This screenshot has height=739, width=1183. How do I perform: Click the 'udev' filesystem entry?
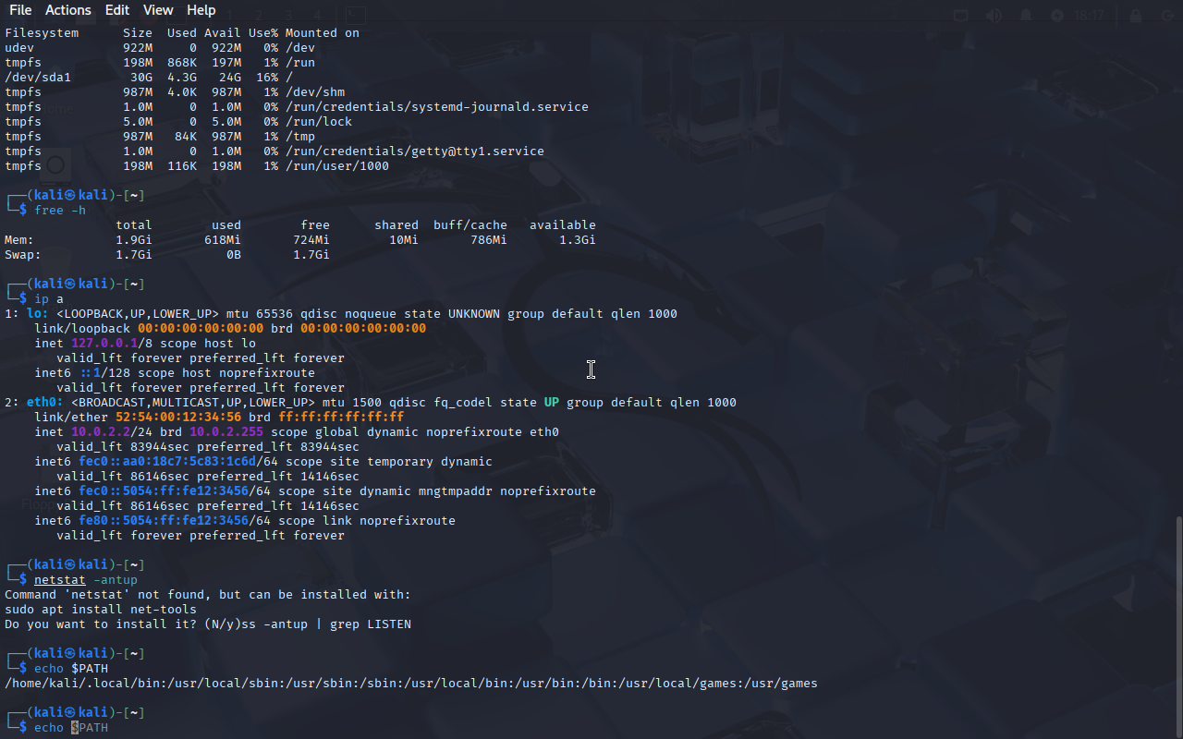tap(19, 48)
